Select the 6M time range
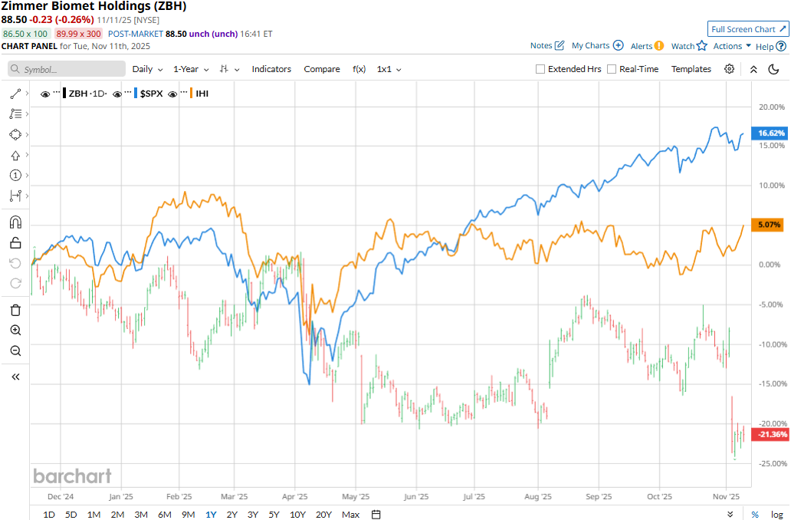 tap(165, 515)
